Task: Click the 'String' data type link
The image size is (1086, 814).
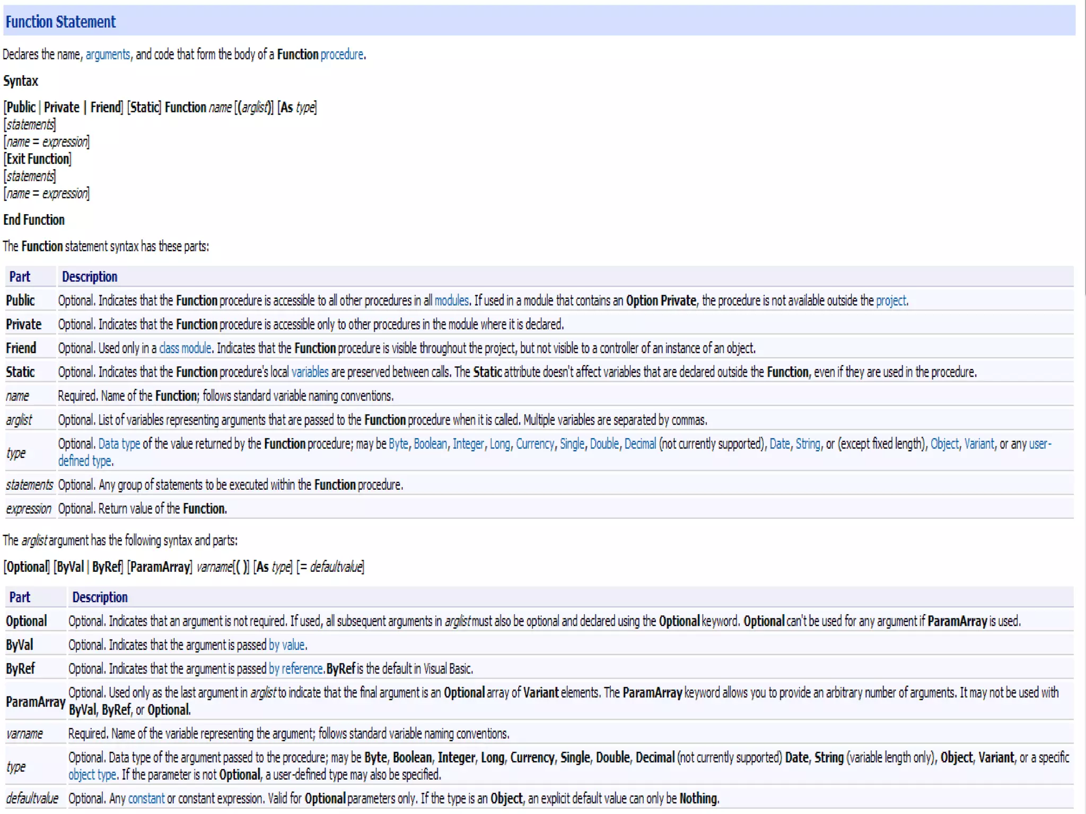Action: pos(808,444)
